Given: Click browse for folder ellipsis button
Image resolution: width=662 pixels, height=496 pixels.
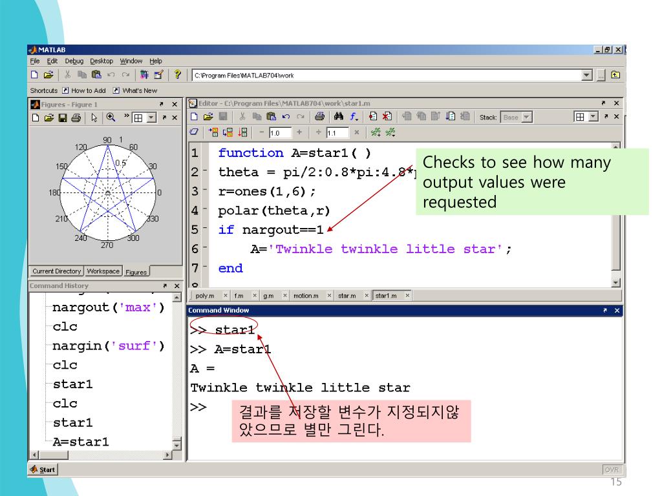Looking at the screenshot, I should [x=601, y=76].
